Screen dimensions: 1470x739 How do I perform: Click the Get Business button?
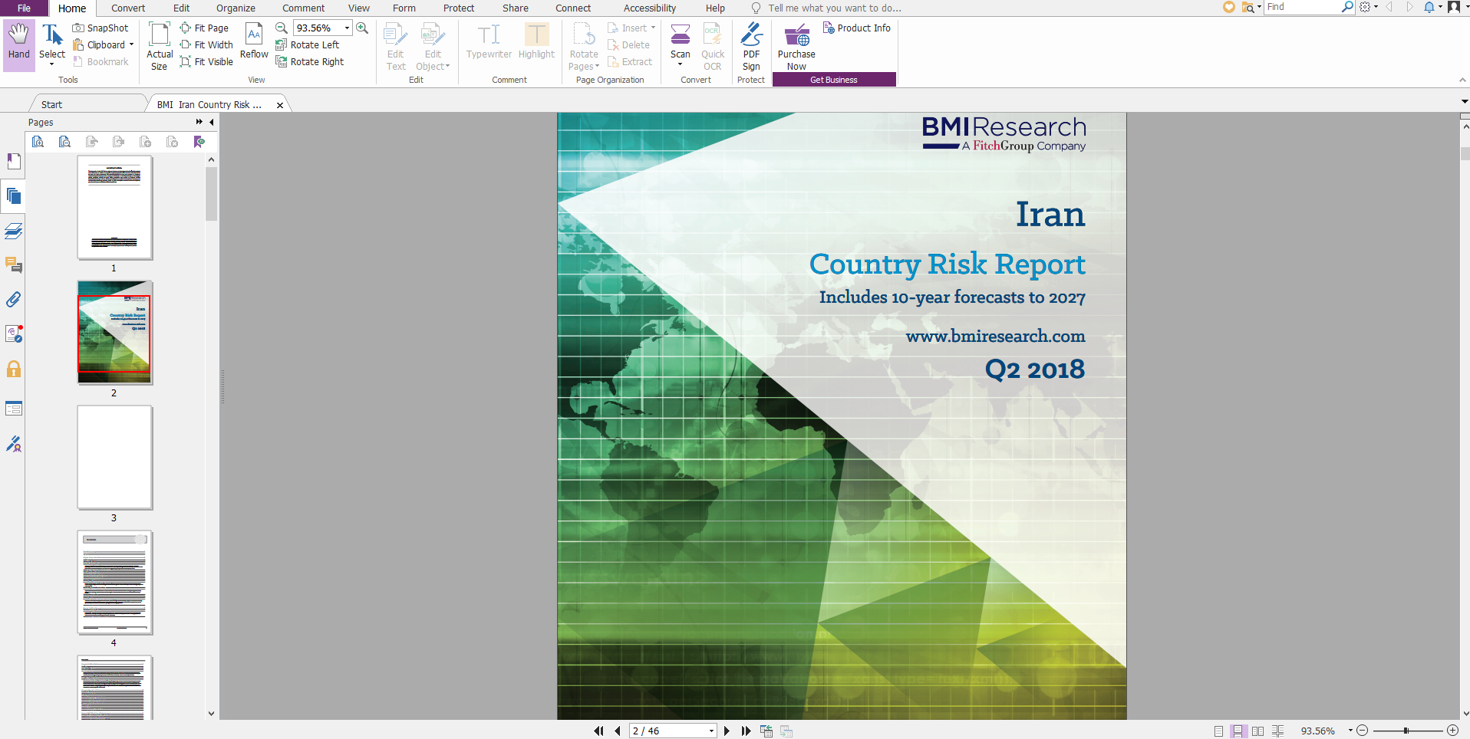tap(834, 80)
